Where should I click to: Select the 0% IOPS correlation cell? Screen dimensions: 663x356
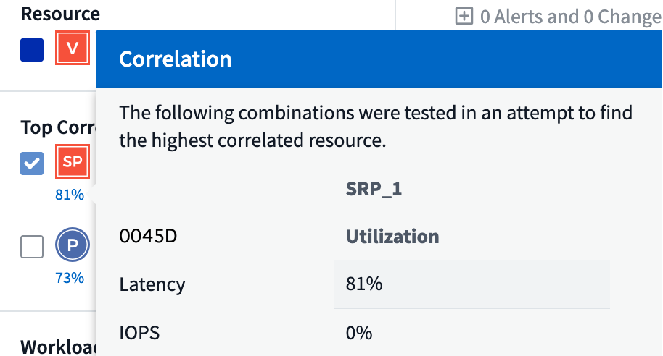pyautogui.click(x=359, y=333)
